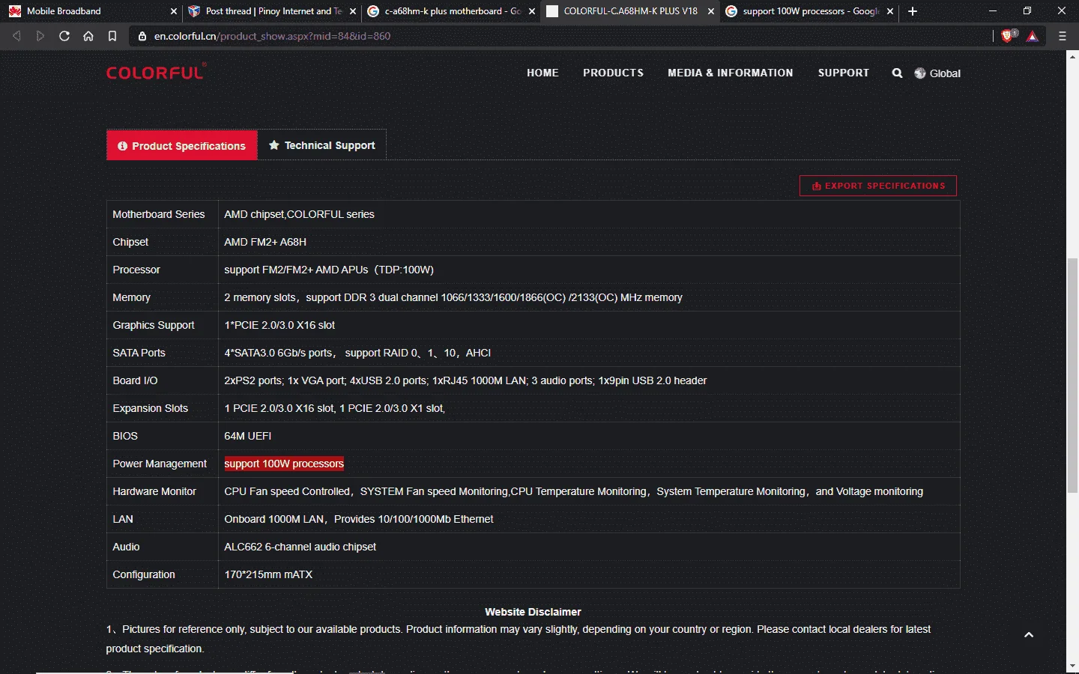Click the 'Power Management' row label
1079x674 pixels.
160,464
